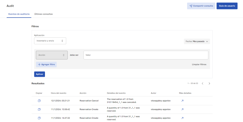The height and width of the screenshot is (122, 243).
Task: Open the Acción filter field selector
Action: pyautogui.click(x=52, y=55)
